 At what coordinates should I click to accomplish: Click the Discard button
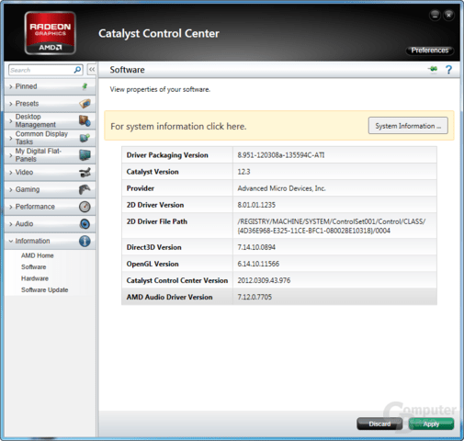click(x=379, y=424)
